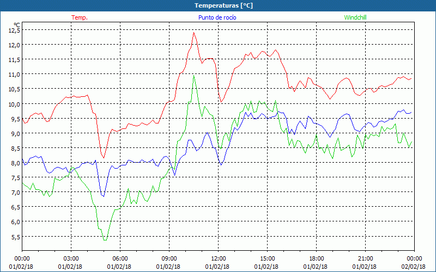Image resolution: width=436 pixels, height=272 pixels.
Task: Click the '7,0' y-axis label
Action: coord(16,193)
